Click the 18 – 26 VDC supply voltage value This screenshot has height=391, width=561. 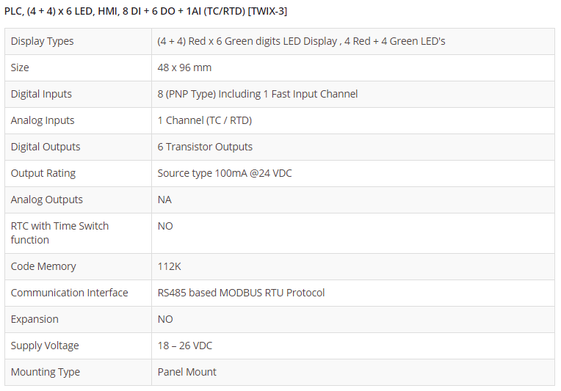(x=185, y=346)
